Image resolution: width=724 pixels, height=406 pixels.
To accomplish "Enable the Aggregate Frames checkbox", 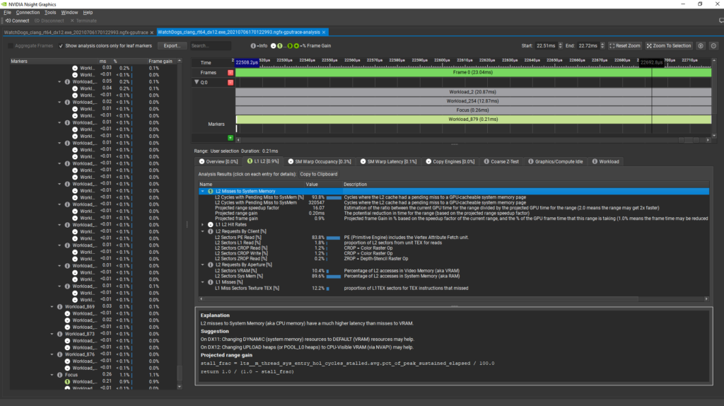I will pos(11,46).
